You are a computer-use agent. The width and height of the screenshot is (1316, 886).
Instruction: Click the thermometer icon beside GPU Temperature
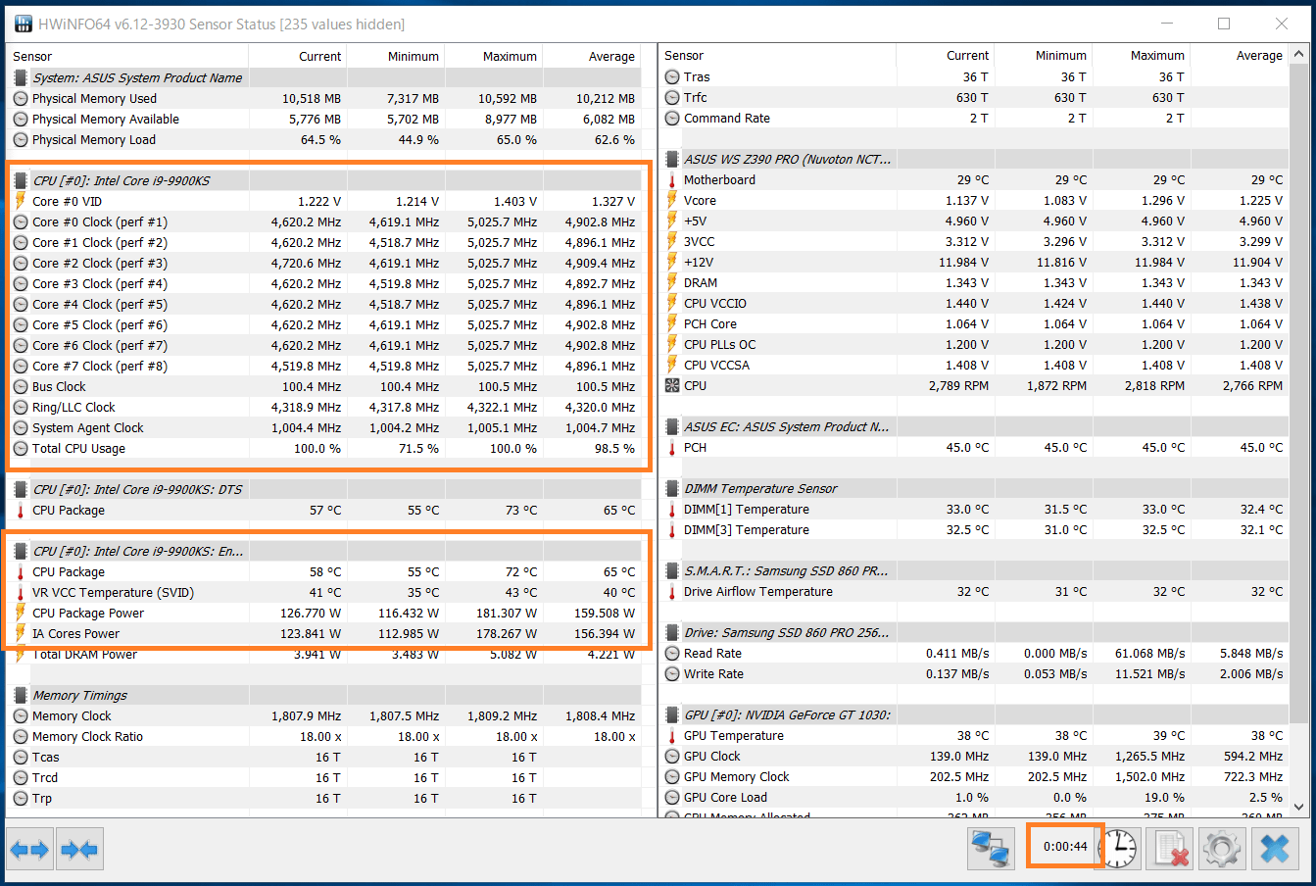click(672, 735)
